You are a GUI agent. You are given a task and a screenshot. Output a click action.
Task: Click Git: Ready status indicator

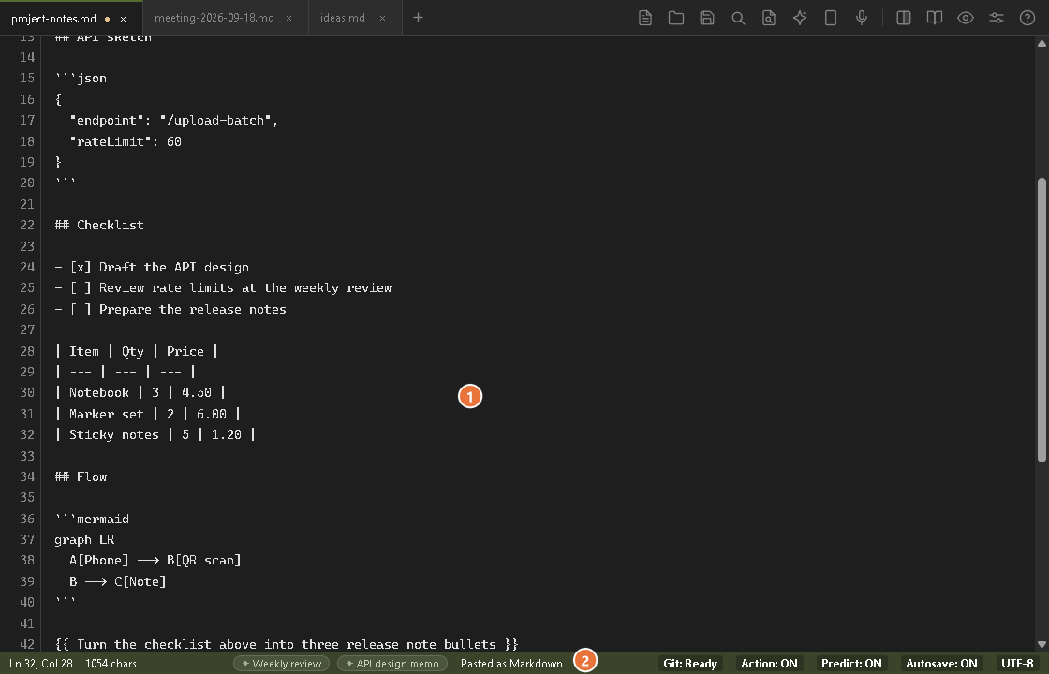[x=689, y=664]
